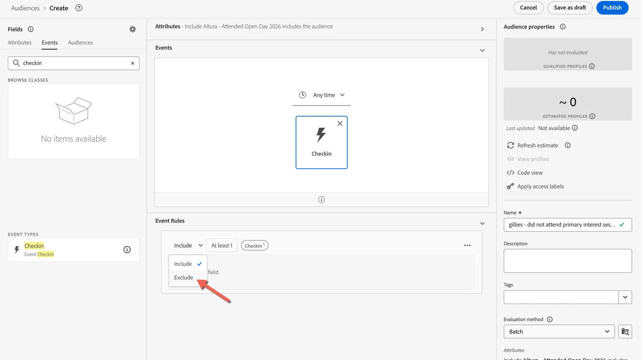This screenshot has width=642, height=360.
Task: Open the Batch evaluation method dropdown
Action: [x=559, y=332]
